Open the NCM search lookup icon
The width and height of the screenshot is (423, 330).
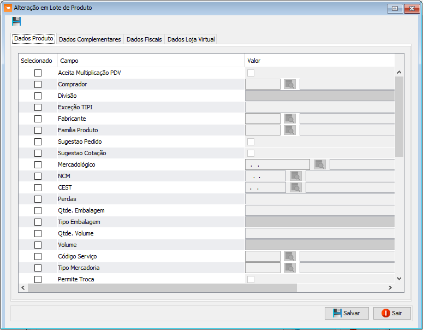(296, 176)
